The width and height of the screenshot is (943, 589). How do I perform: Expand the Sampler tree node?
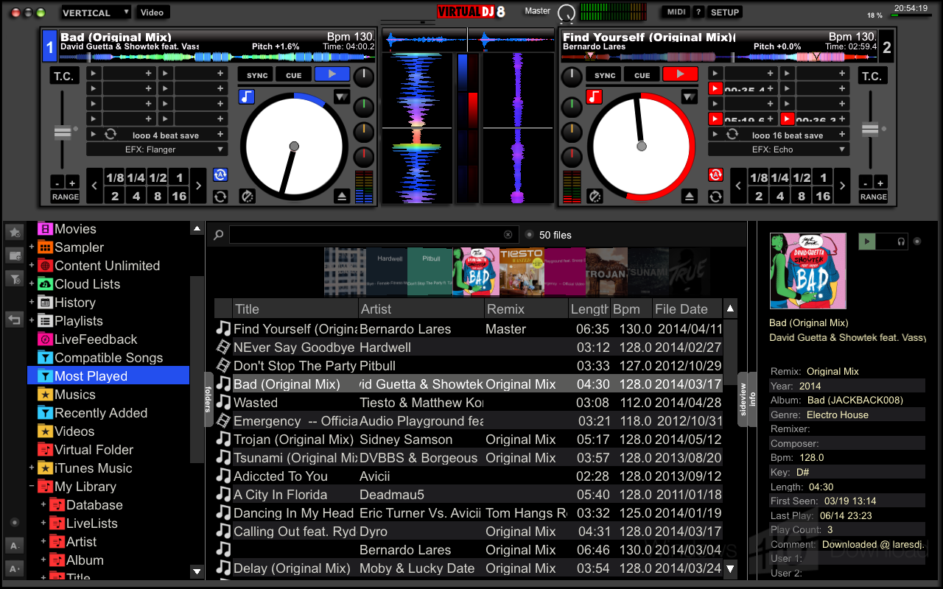click(x=32, y=247)
